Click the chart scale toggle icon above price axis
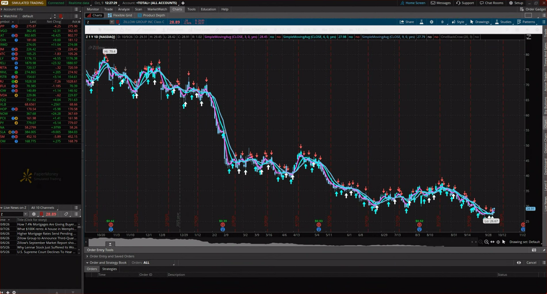Screen dimensions: 547x294 529,37
